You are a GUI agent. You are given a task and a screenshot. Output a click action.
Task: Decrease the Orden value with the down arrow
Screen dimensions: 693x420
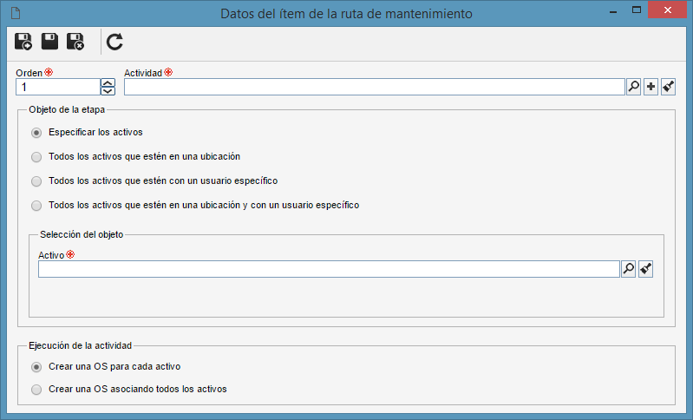(x=108, y=90)
